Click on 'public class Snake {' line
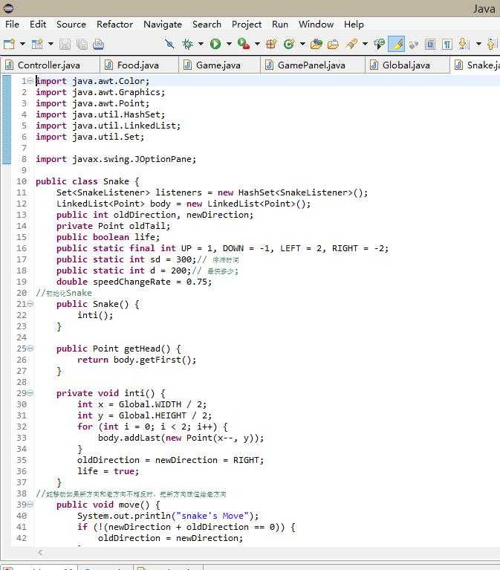The image size is (500, 570). [x=87, y=181]
